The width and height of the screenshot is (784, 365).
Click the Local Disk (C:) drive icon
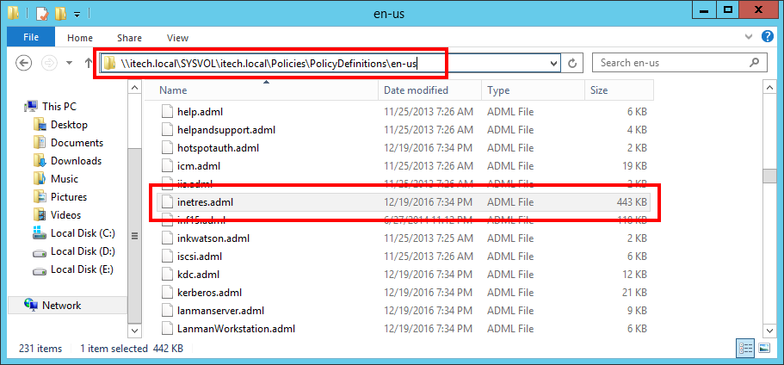click(40, 232)
